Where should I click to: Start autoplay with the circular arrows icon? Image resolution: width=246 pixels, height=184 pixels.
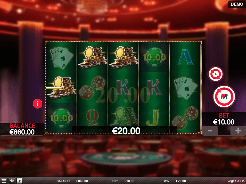tap(215, 74)
